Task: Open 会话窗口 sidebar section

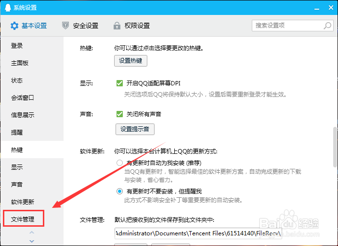Action: (32, 97)
